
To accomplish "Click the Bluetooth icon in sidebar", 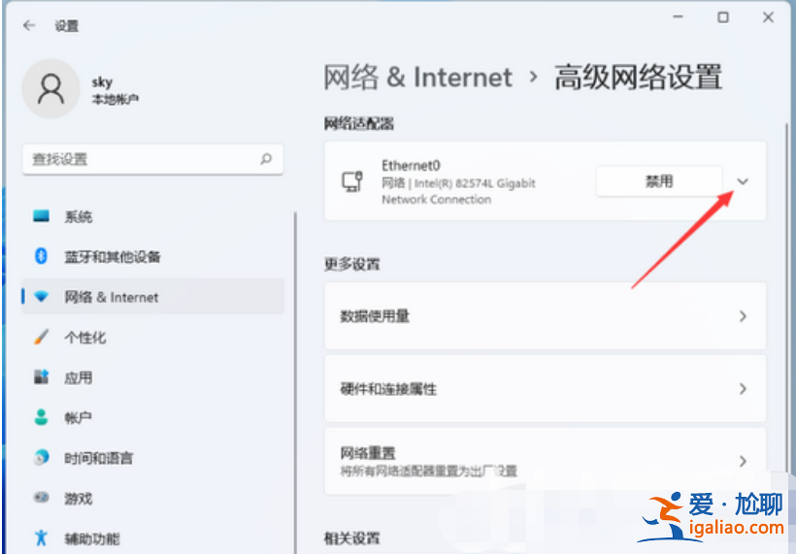I will coord(41,256).
